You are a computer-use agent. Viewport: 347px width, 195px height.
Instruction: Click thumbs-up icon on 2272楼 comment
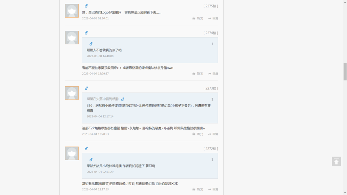(x=194, y=189)
